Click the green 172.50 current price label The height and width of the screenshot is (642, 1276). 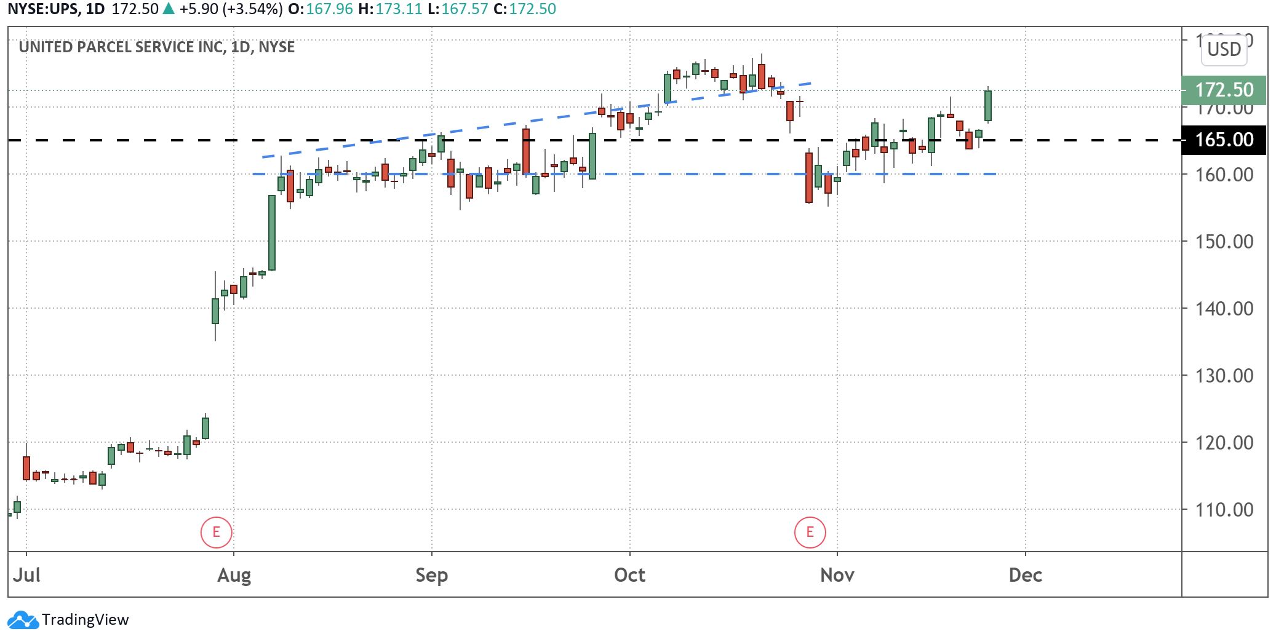(x=1223, y=90)
